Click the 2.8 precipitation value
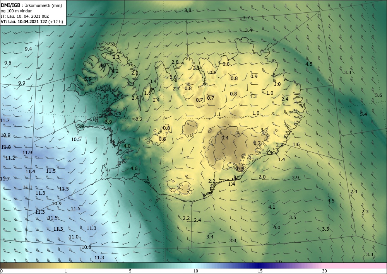Viewport: 387px width, 274px height. [x=175, y=62]
